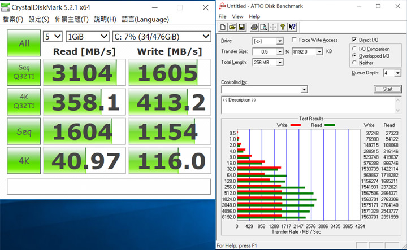Screen dimensions: 407x250
Task: Click the green All button in CrystalDiskMark
Action: tap(24, 43)
